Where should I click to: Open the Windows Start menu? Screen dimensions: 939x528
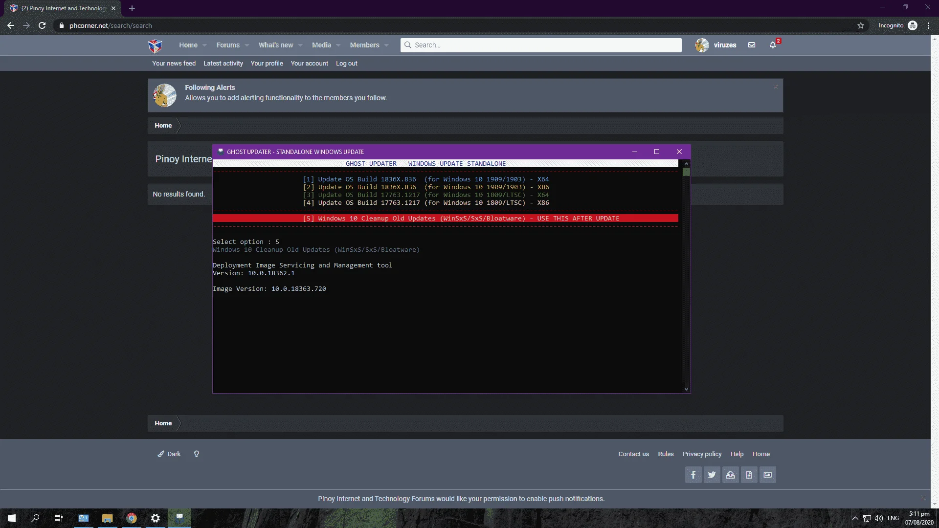pyautogui.click(x=12, y=518)
